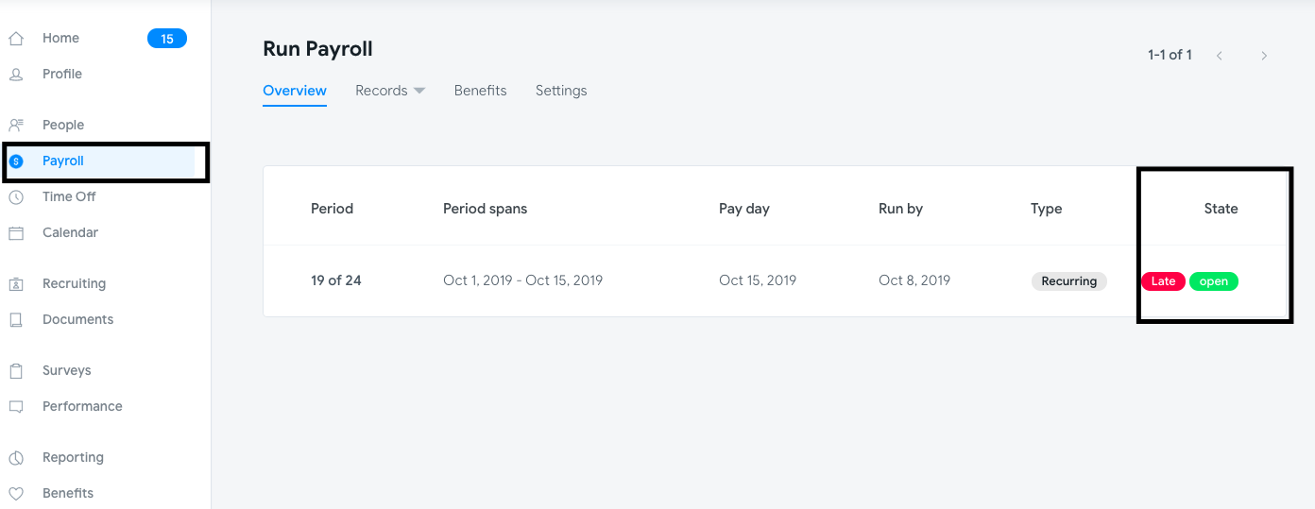Open the Performance sidebar link

click(82, 407)
